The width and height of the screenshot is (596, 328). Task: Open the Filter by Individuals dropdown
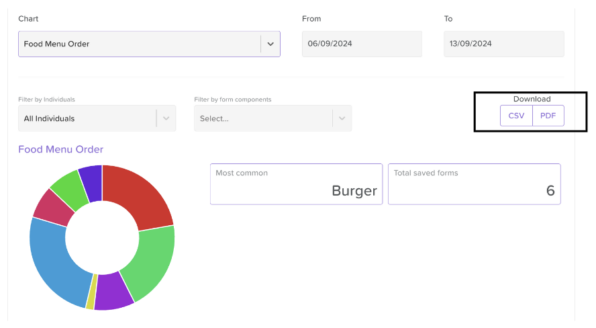(x=97, y=118)
